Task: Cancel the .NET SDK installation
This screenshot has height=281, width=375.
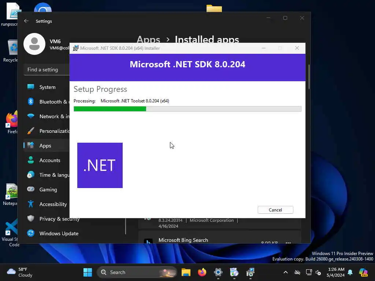Action: pyautogui.click(x=275, y=210)
